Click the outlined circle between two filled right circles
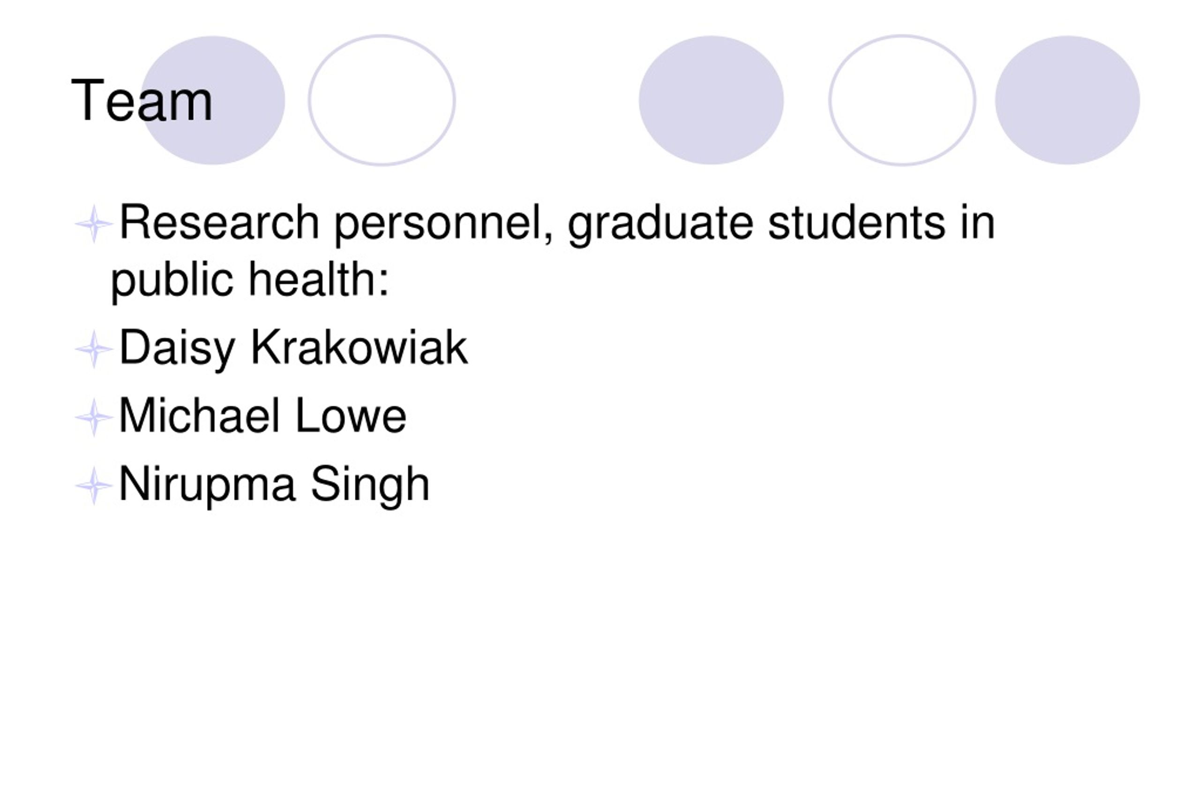The image size is (1200, 800). [902, 100]
